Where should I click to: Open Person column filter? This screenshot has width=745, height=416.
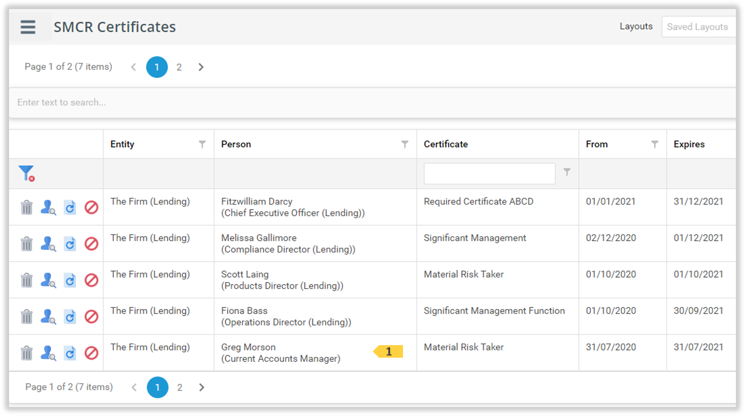pyautogui.click(x=405, y=144)
